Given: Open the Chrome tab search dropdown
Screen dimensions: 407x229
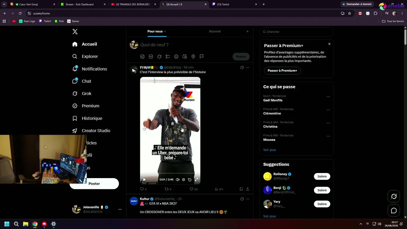Looking at the screenshot, I should coord(4,4).
